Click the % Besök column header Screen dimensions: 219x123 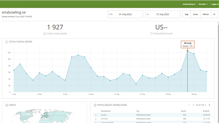click(x=206, y=111)
